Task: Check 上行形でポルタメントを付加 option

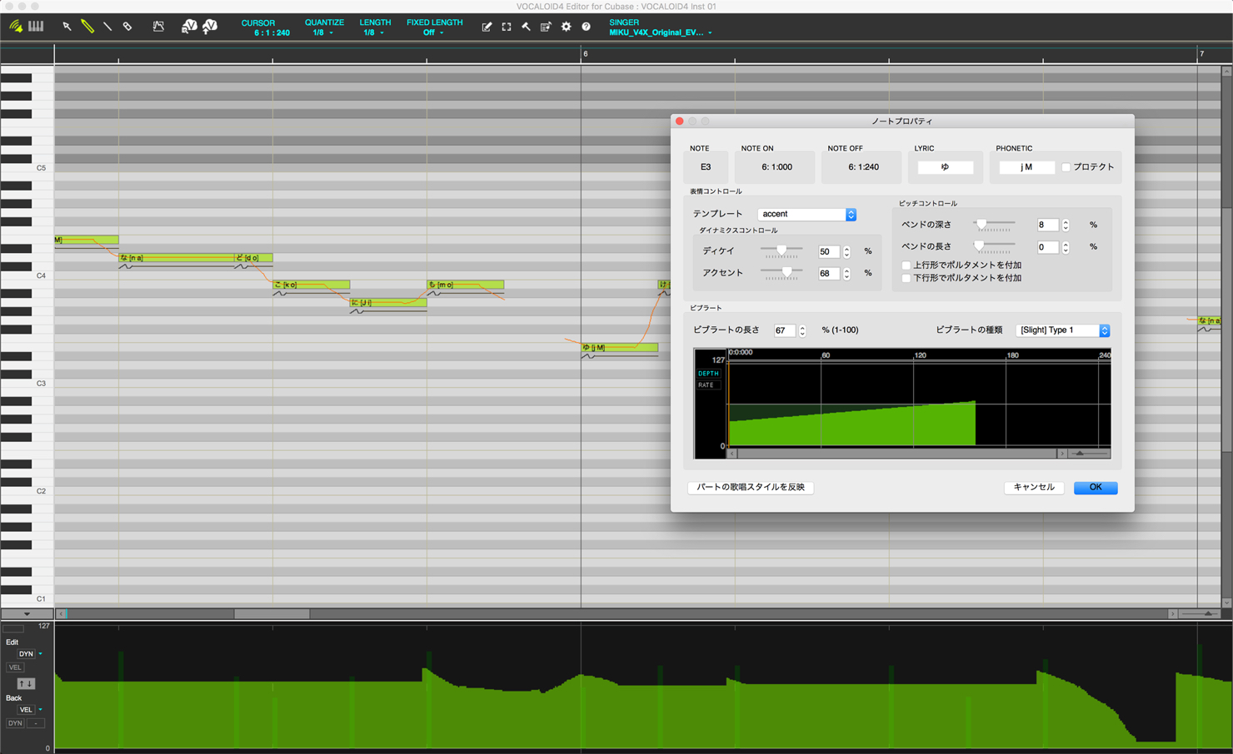Action: pos(906,265)
